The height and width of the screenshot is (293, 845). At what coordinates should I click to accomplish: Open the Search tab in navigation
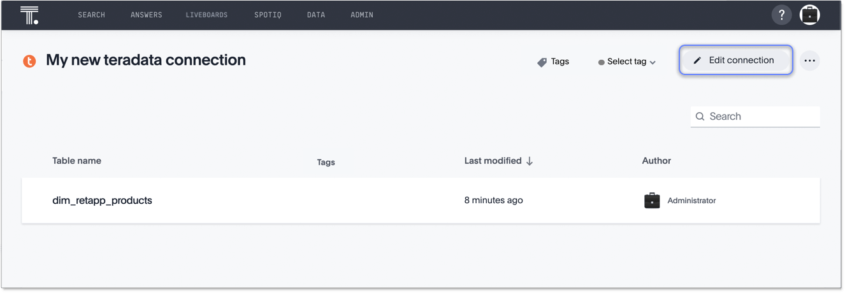pos(91,15)
